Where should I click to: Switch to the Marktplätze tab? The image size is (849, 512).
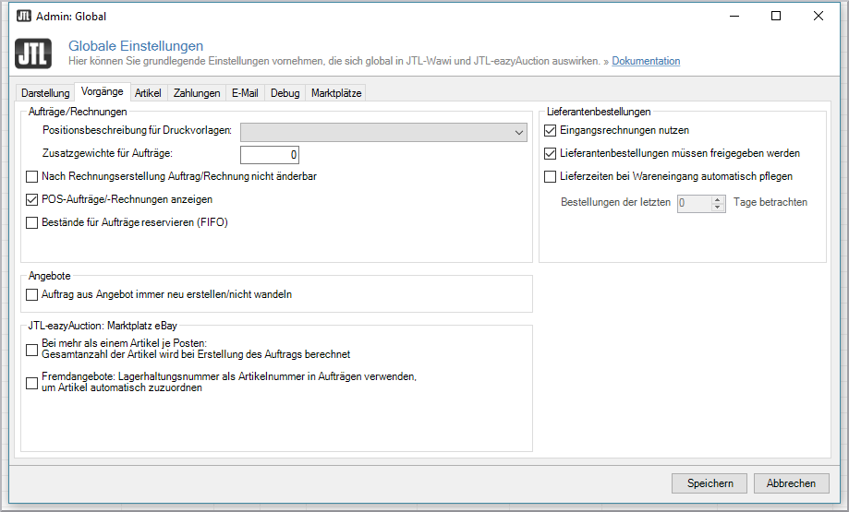336,93
